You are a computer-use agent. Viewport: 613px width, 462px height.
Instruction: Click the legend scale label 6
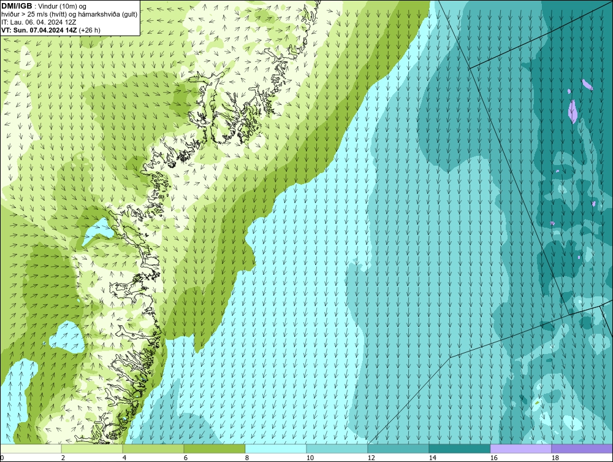click(x=186, y=458)
